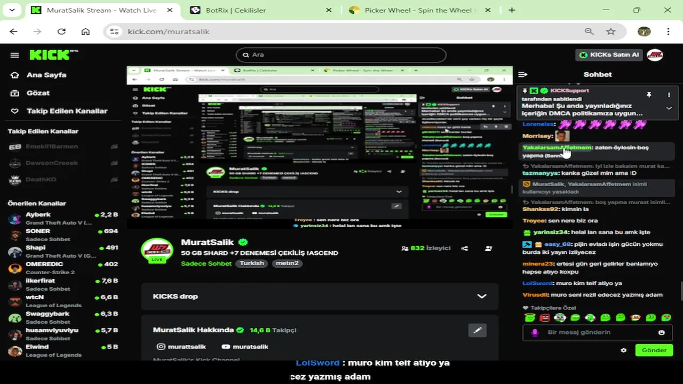683x384 pixels.
Task: Open SONER recommended channel
Action: click(63, 235)
